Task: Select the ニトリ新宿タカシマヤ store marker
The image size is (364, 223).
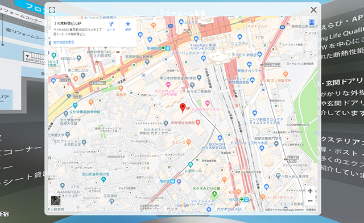Action: 255,113
